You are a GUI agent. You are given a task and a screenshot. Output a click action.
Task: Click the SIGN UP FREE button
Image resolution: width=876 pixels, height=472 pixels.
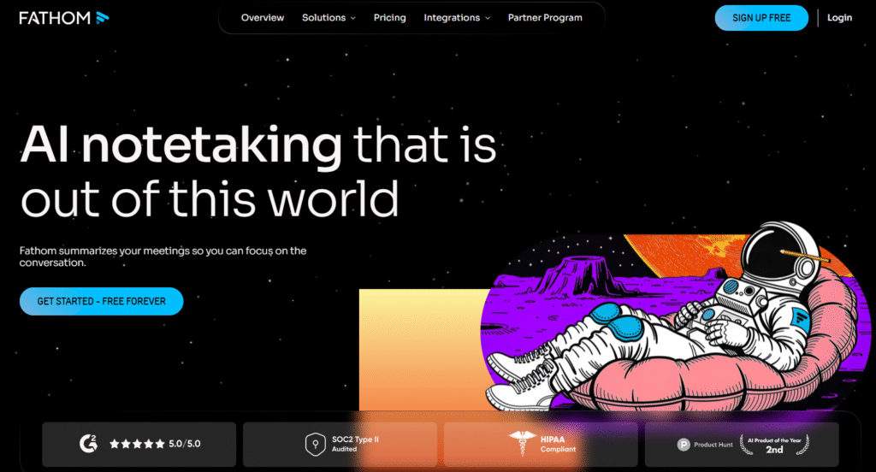pyautogui.click(x=761, y=18)
